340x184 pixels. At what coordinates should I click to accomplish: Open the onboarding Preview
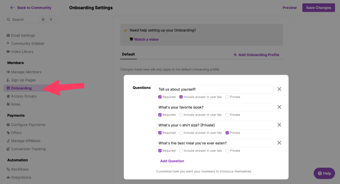click(290, 8)
